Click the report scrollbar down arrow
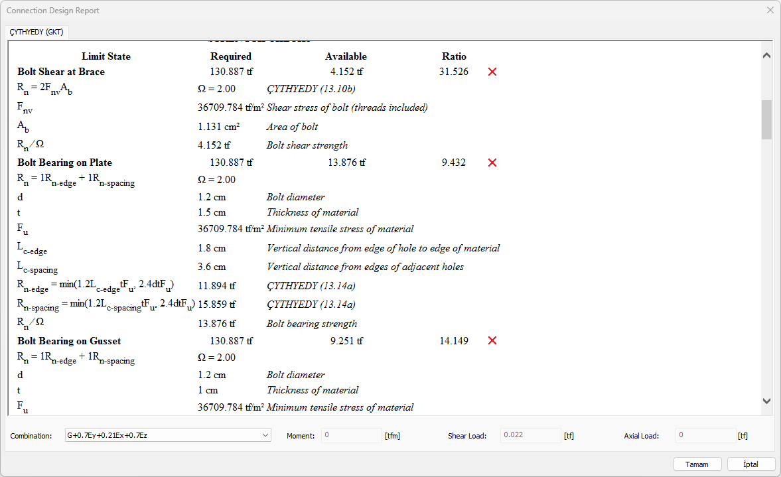781x477 pixels. click(x=766, y=401)
